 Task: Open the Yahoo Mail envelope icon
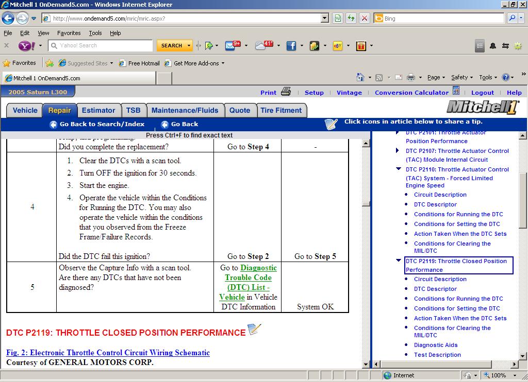[x=233, y=45]
